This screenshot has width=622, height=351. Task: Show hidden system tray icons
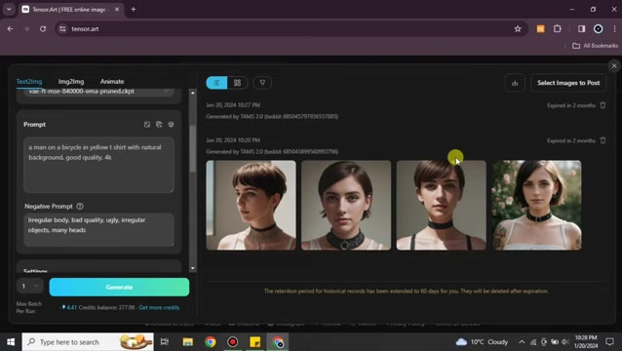(x=522, y=341)
